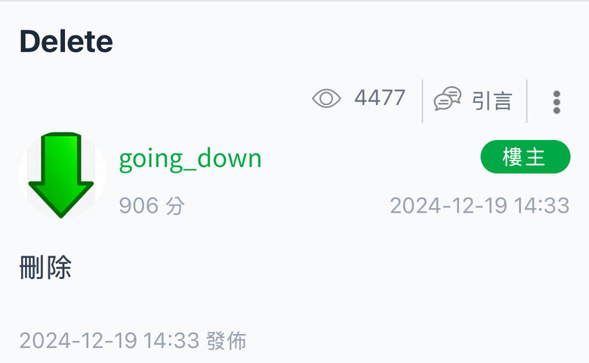Viewport: 589px width, 363px height.
Task: Click the 906 分 user score
Action: pos(152,206)
